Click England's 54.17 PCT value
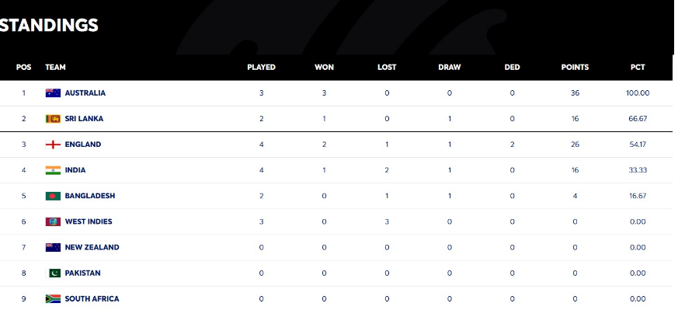Screen dimensions: 685x317 point(638,145)
